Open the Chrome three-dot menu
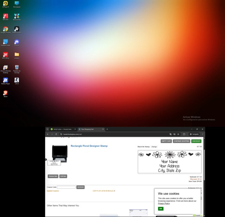 tap(202, 134)
